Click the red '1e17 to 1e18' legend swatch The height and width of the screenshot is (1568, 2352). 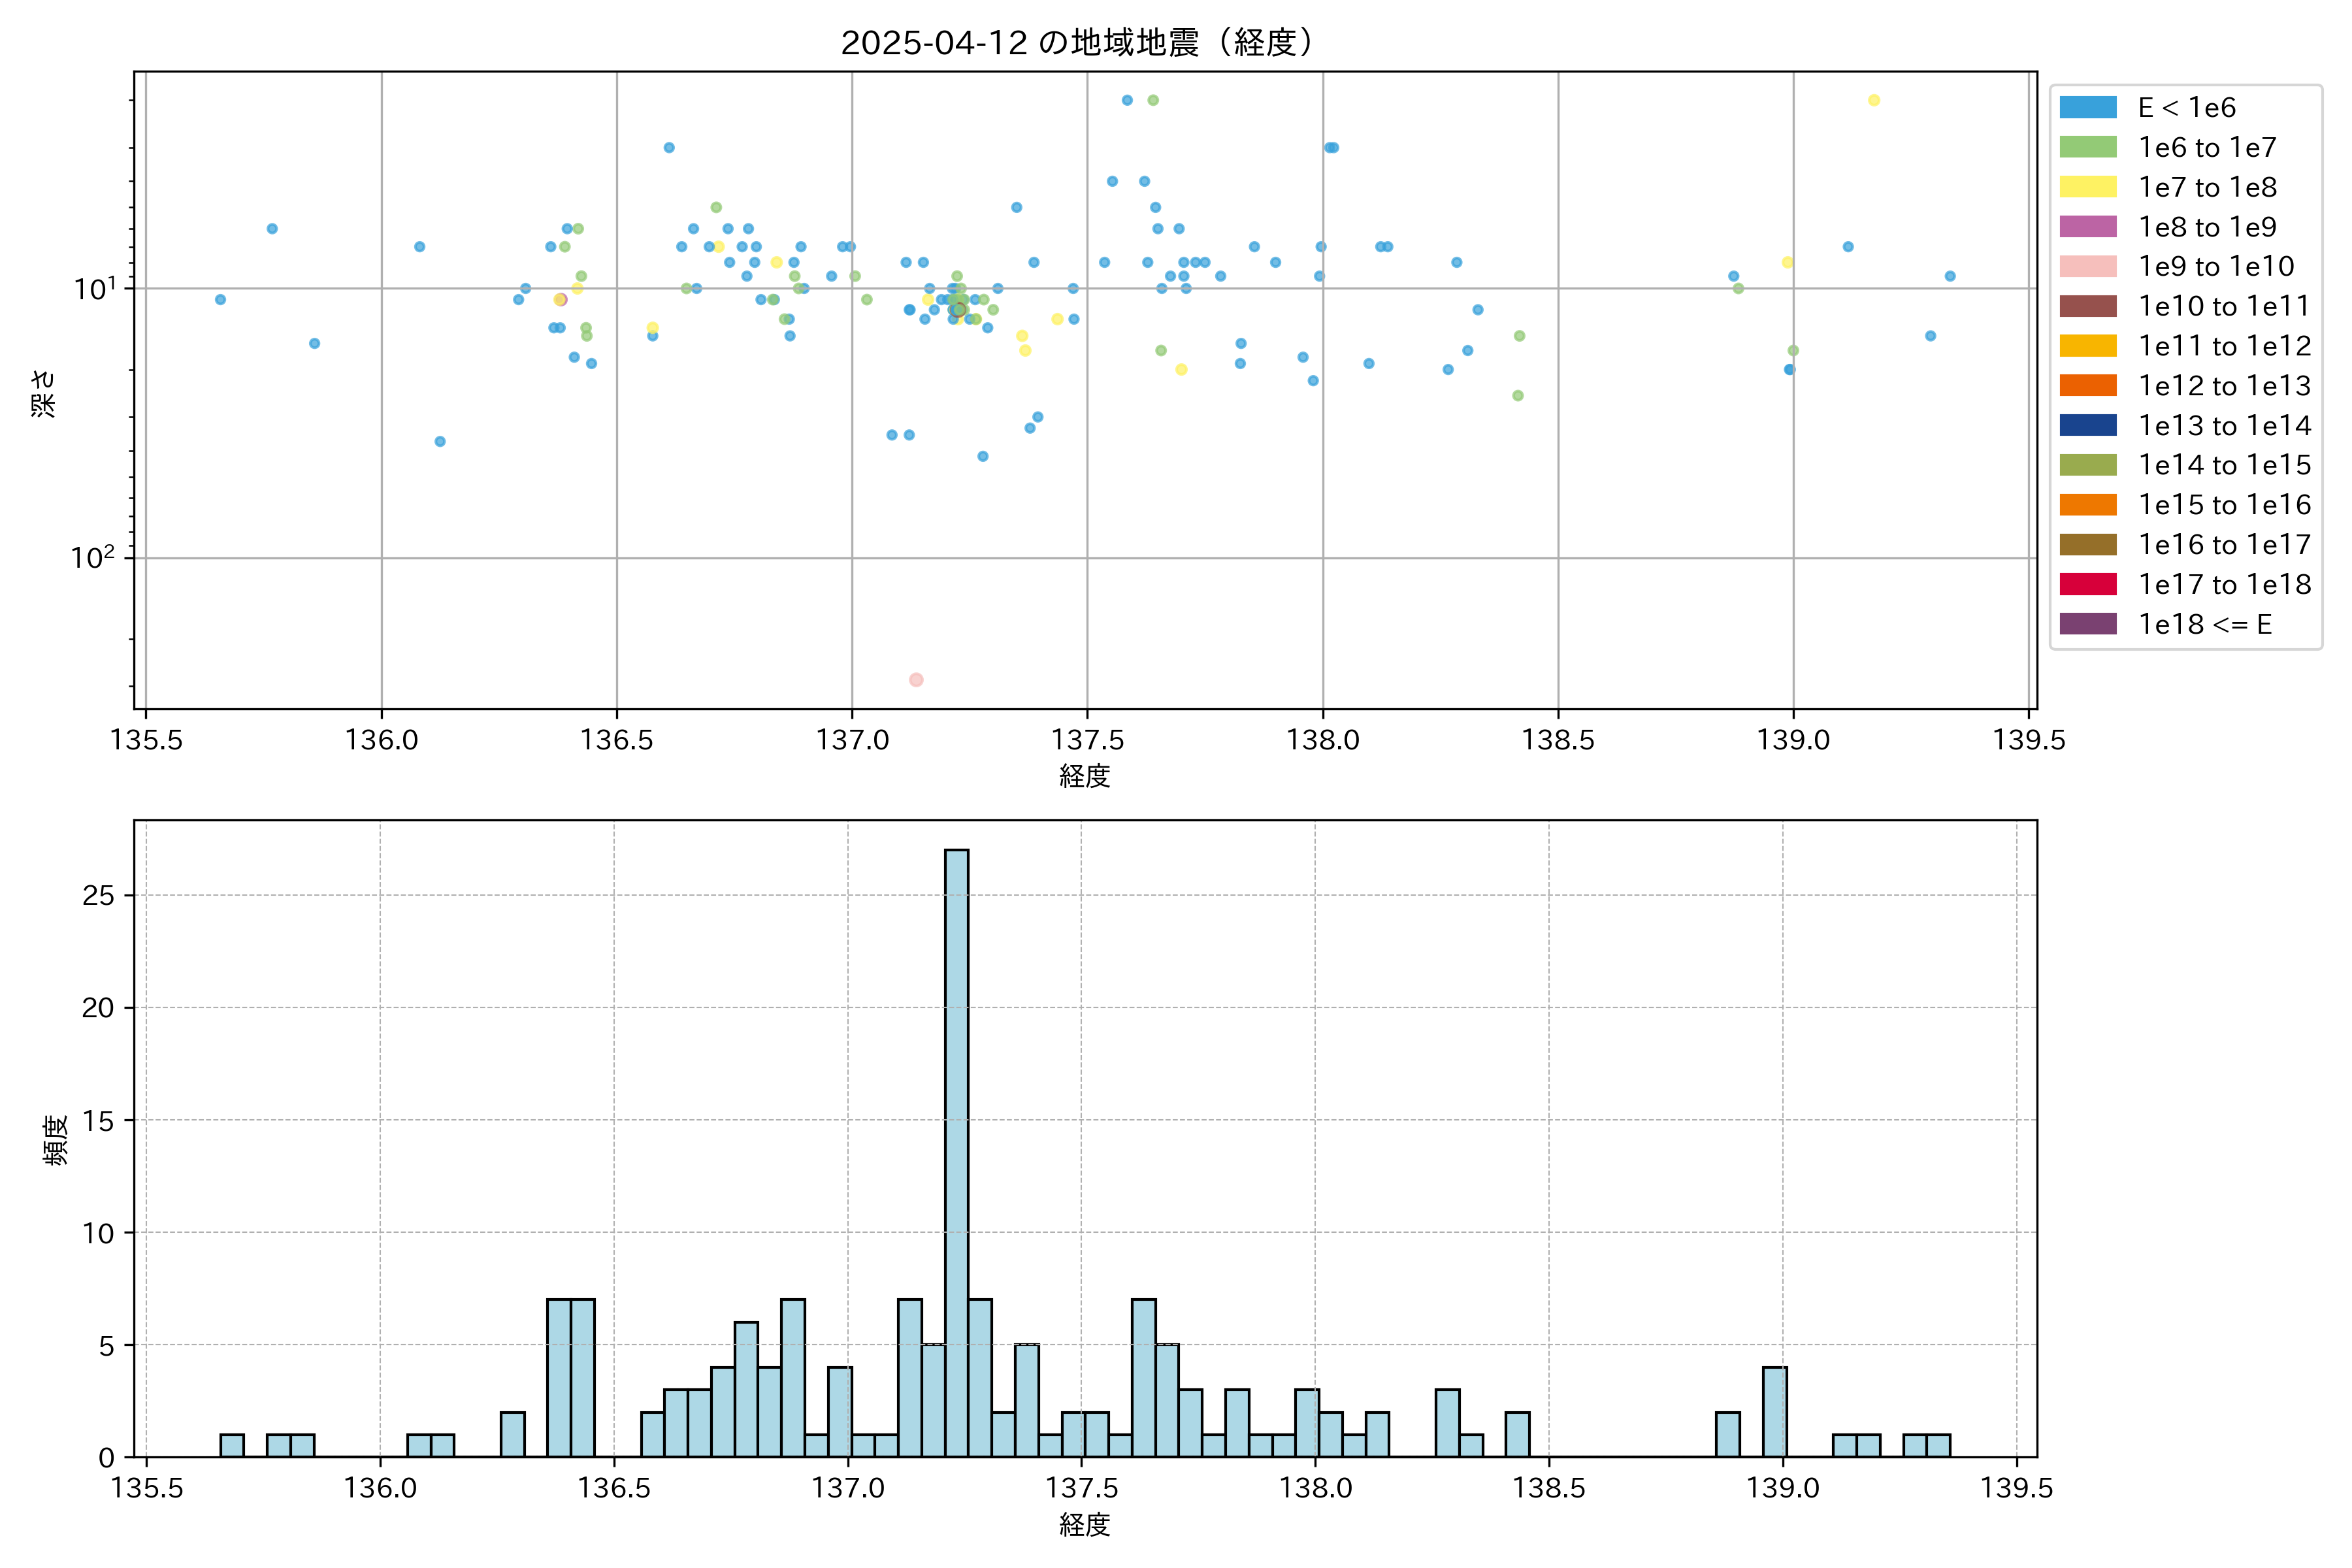[x=2087, y=584]
